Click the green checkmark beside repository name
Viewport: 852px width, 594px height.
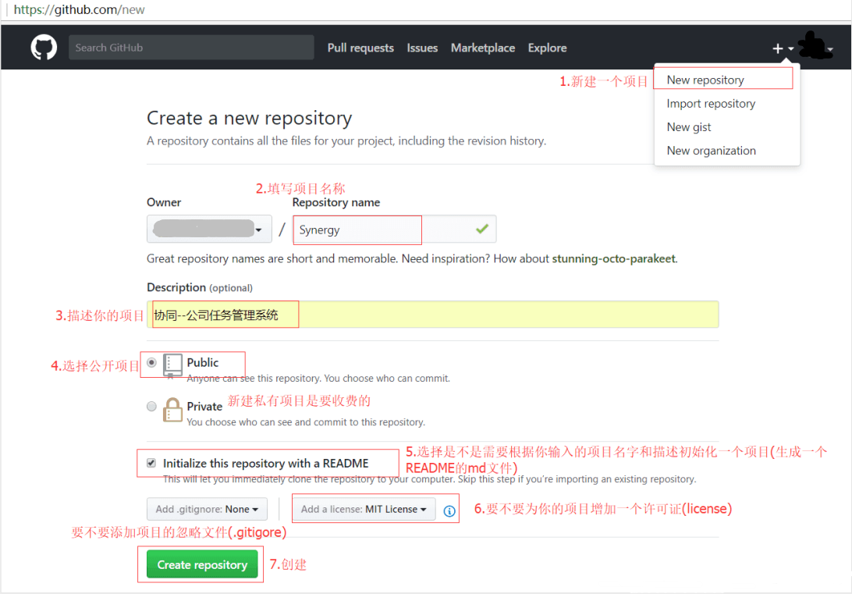click(482, 229)
